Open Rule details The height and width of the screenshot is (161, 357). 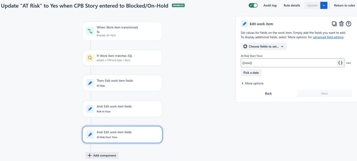pos(292,5)
